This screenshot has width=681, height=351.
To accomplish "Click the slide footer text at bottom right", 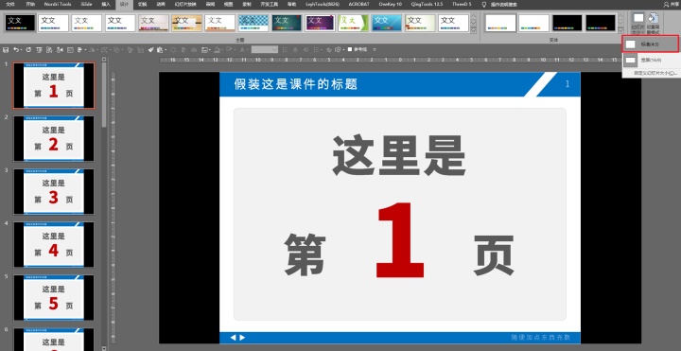I will 540,338.
